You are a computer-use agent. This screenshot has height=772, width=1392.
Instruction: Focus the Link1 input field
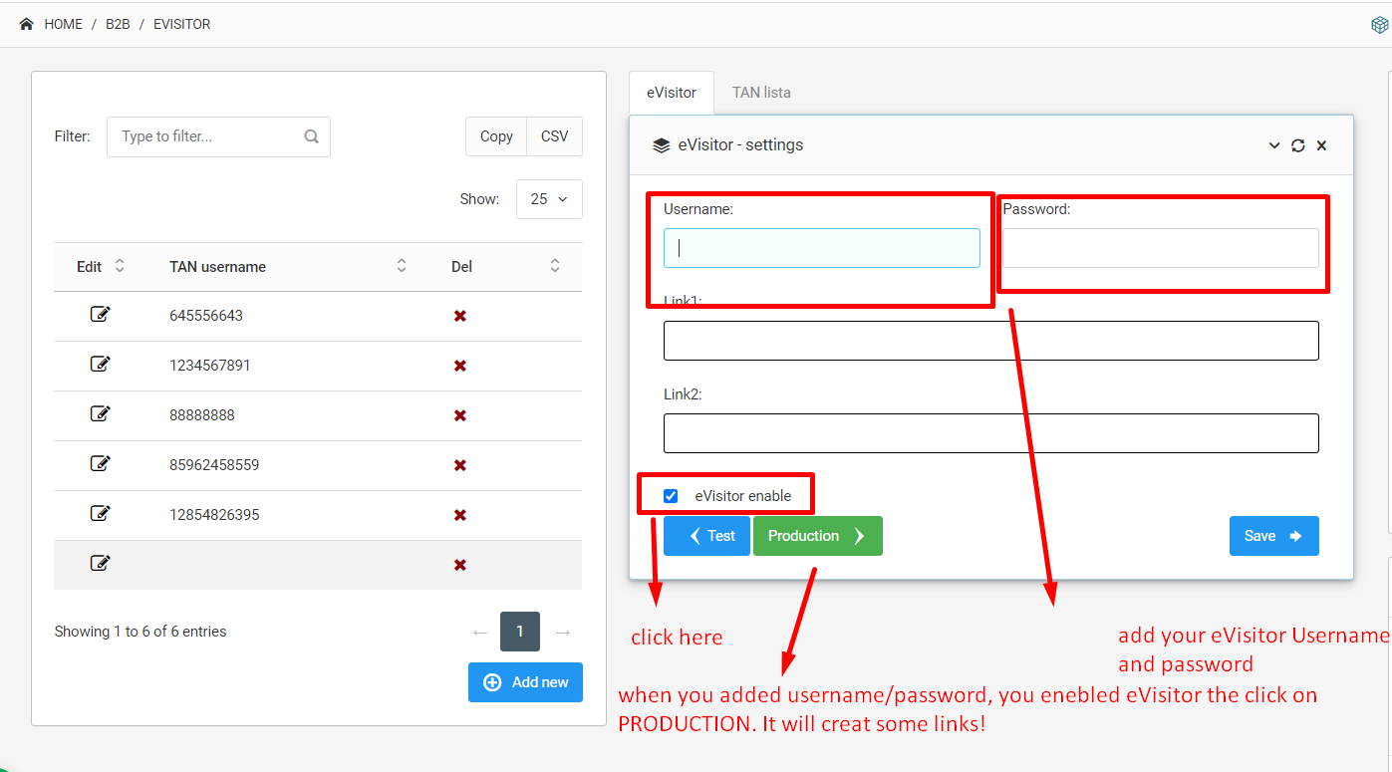[991, 341]
